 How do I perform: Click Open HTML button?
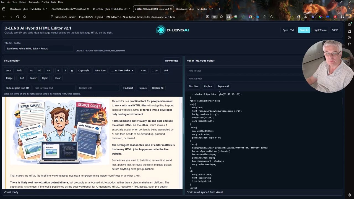click(x=288, y=30)
